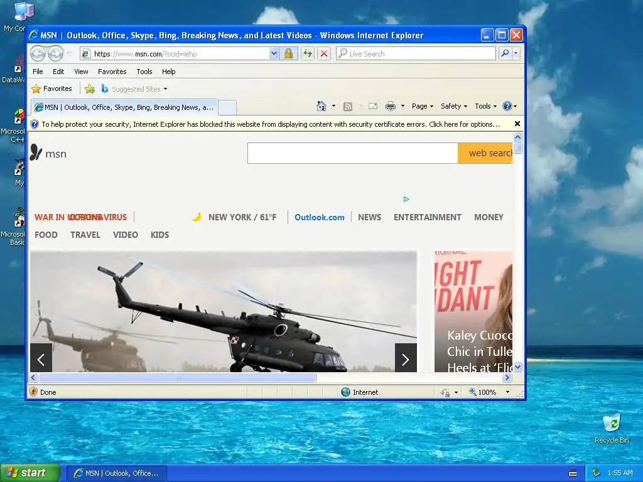Image resolution: width=643 pixels, height=482 pixels.
Task: Click the Read Mail icon
Action: click(x=373, y=107)
